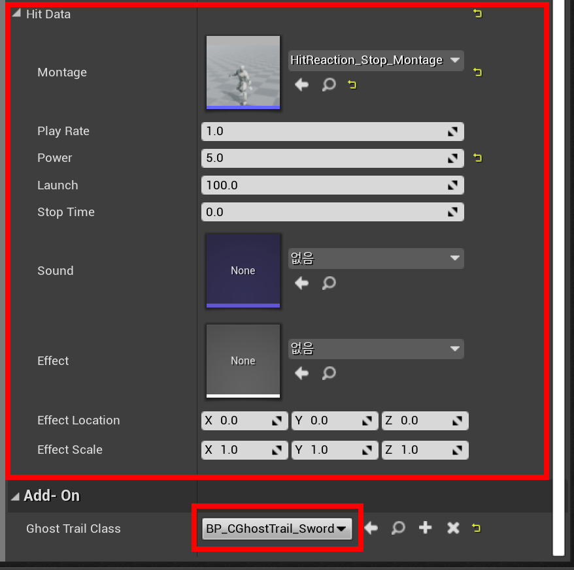
Task: Click Play Rate field expand arrow
Action: [453, 132]
